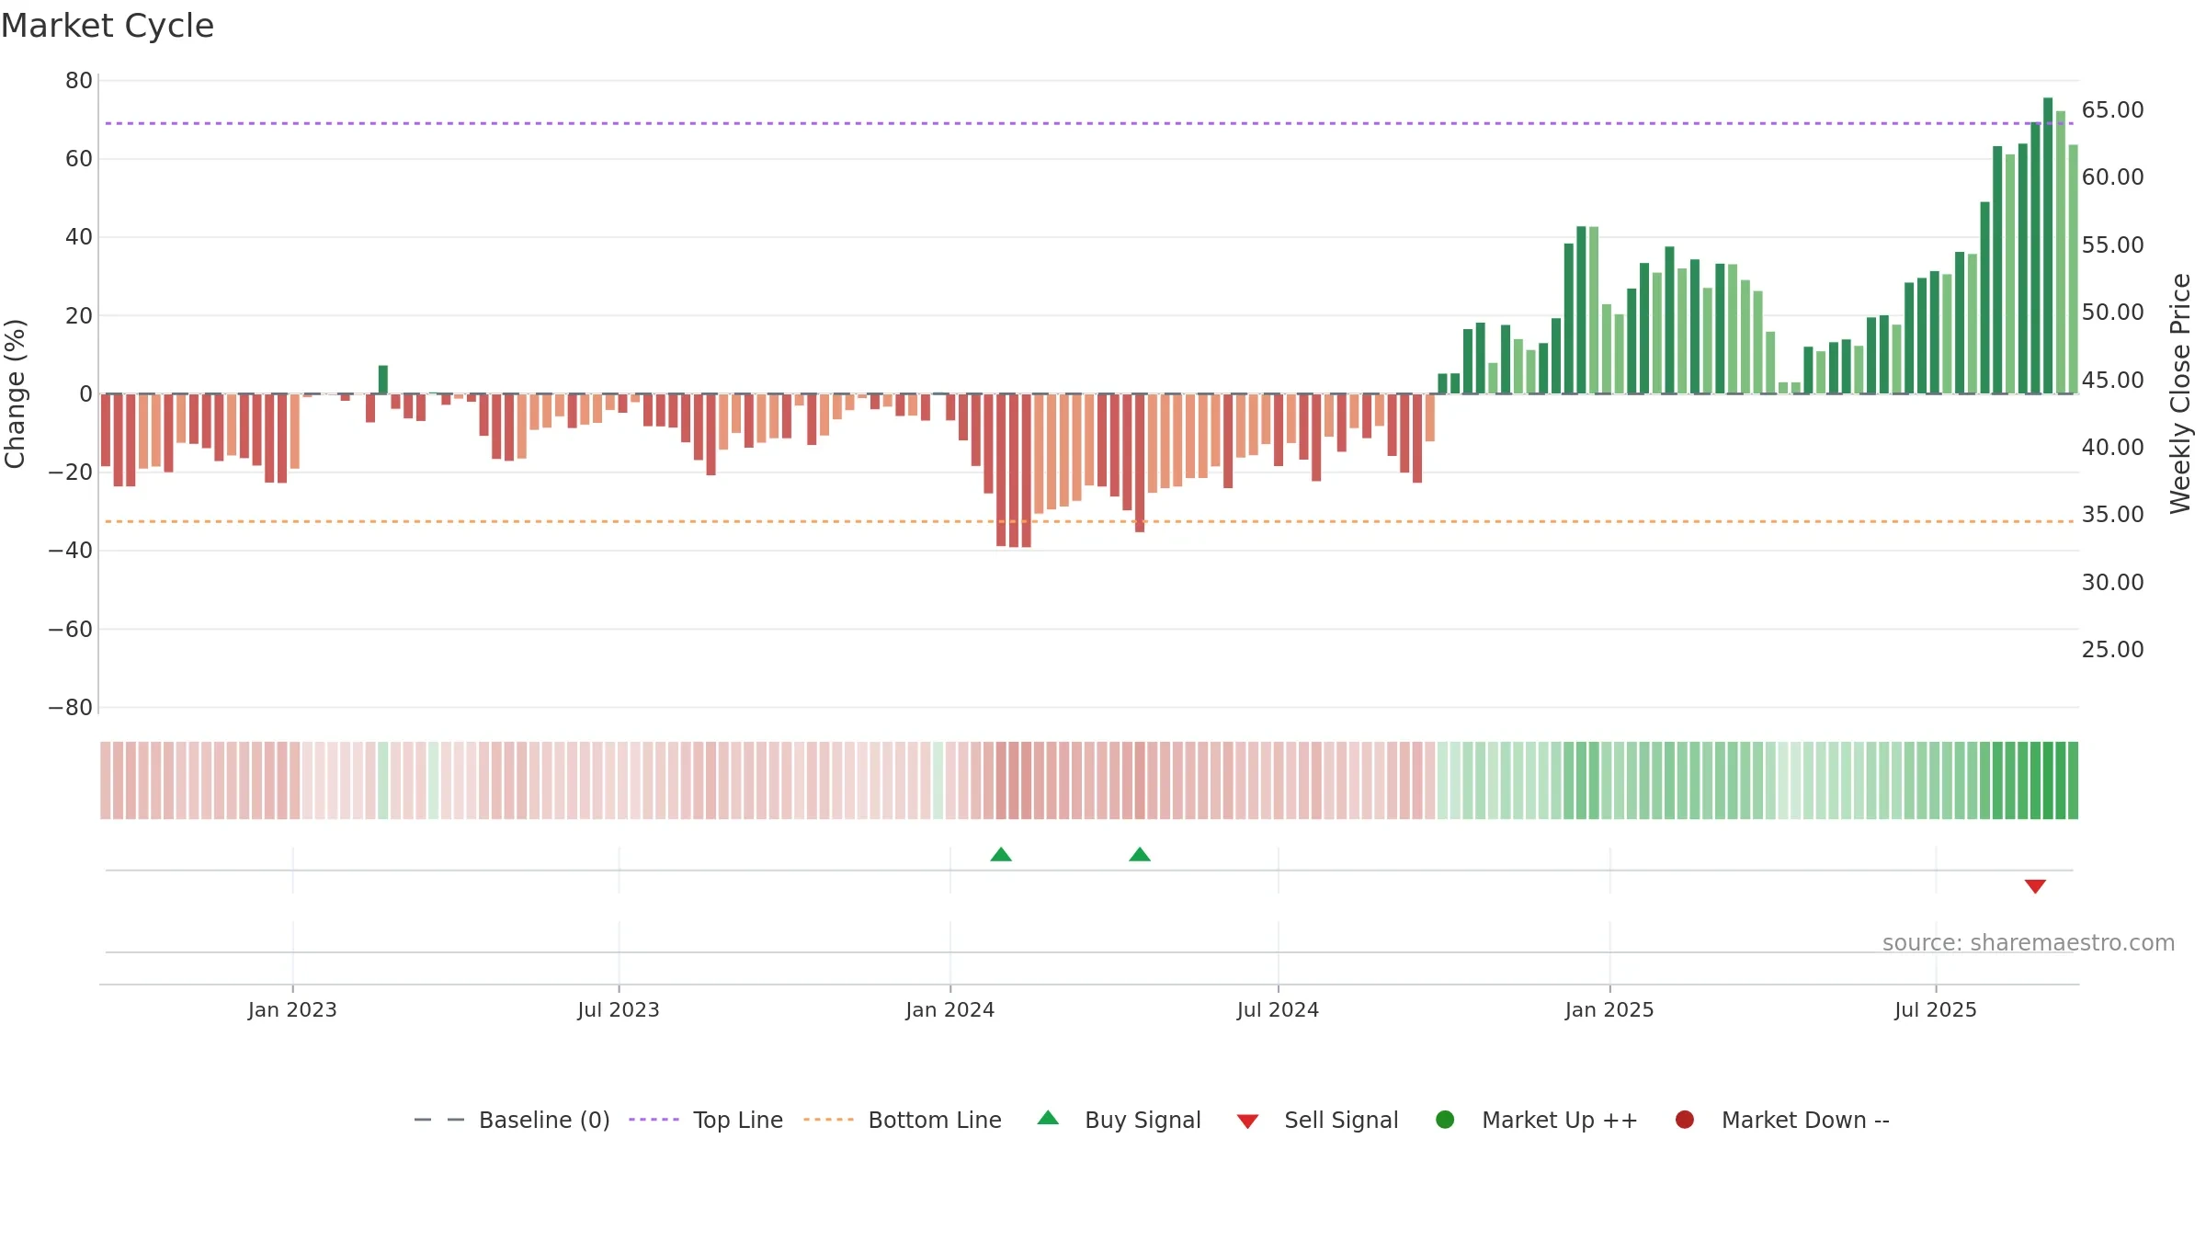Click the Change (%) axis title
This screenshot has width=2206, height=1241.
click(15, 393)
